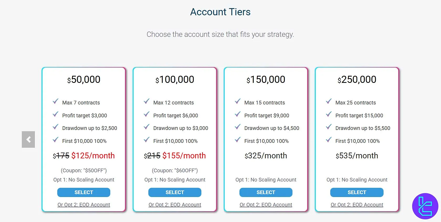Open EOD Account option under $50,000 tier

click(84, 205)
